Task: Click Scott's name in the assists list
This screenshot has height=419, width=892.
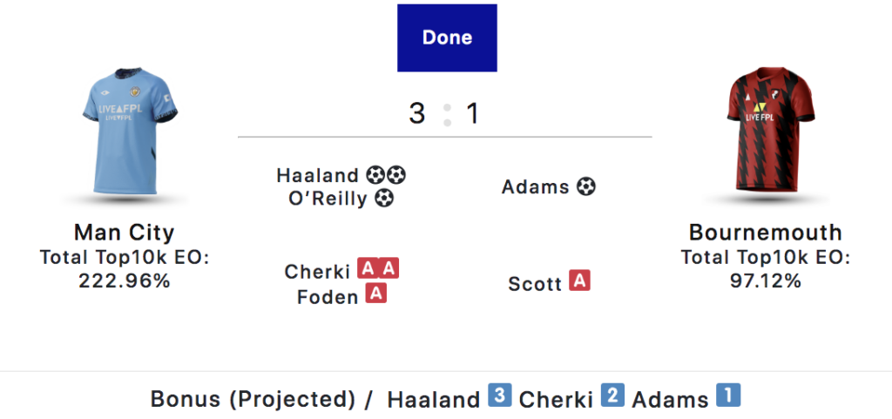Action: coord(535,284)
